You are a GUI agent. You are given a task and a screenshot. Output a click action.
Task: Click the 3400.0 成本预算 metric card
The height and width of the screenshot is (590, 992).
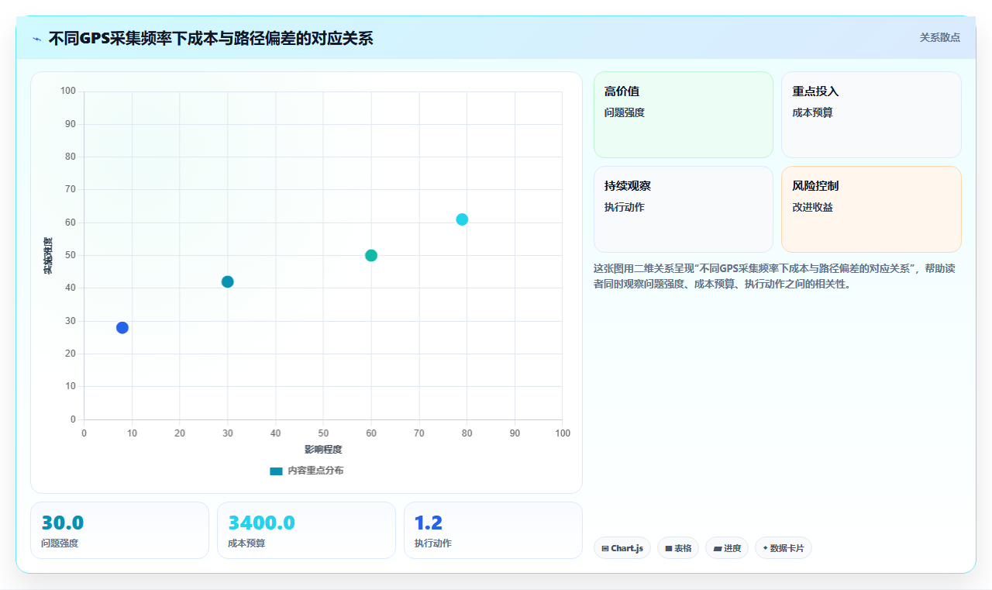[x=306, y=530]
